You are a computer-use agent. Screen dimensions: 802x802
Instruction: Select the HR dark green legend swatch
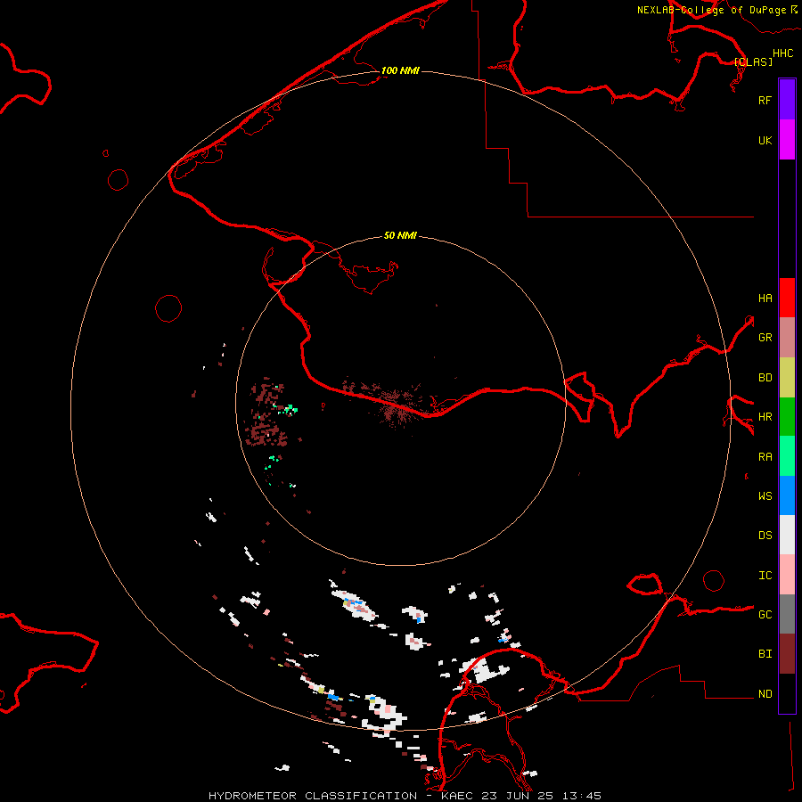coord(787,417)
